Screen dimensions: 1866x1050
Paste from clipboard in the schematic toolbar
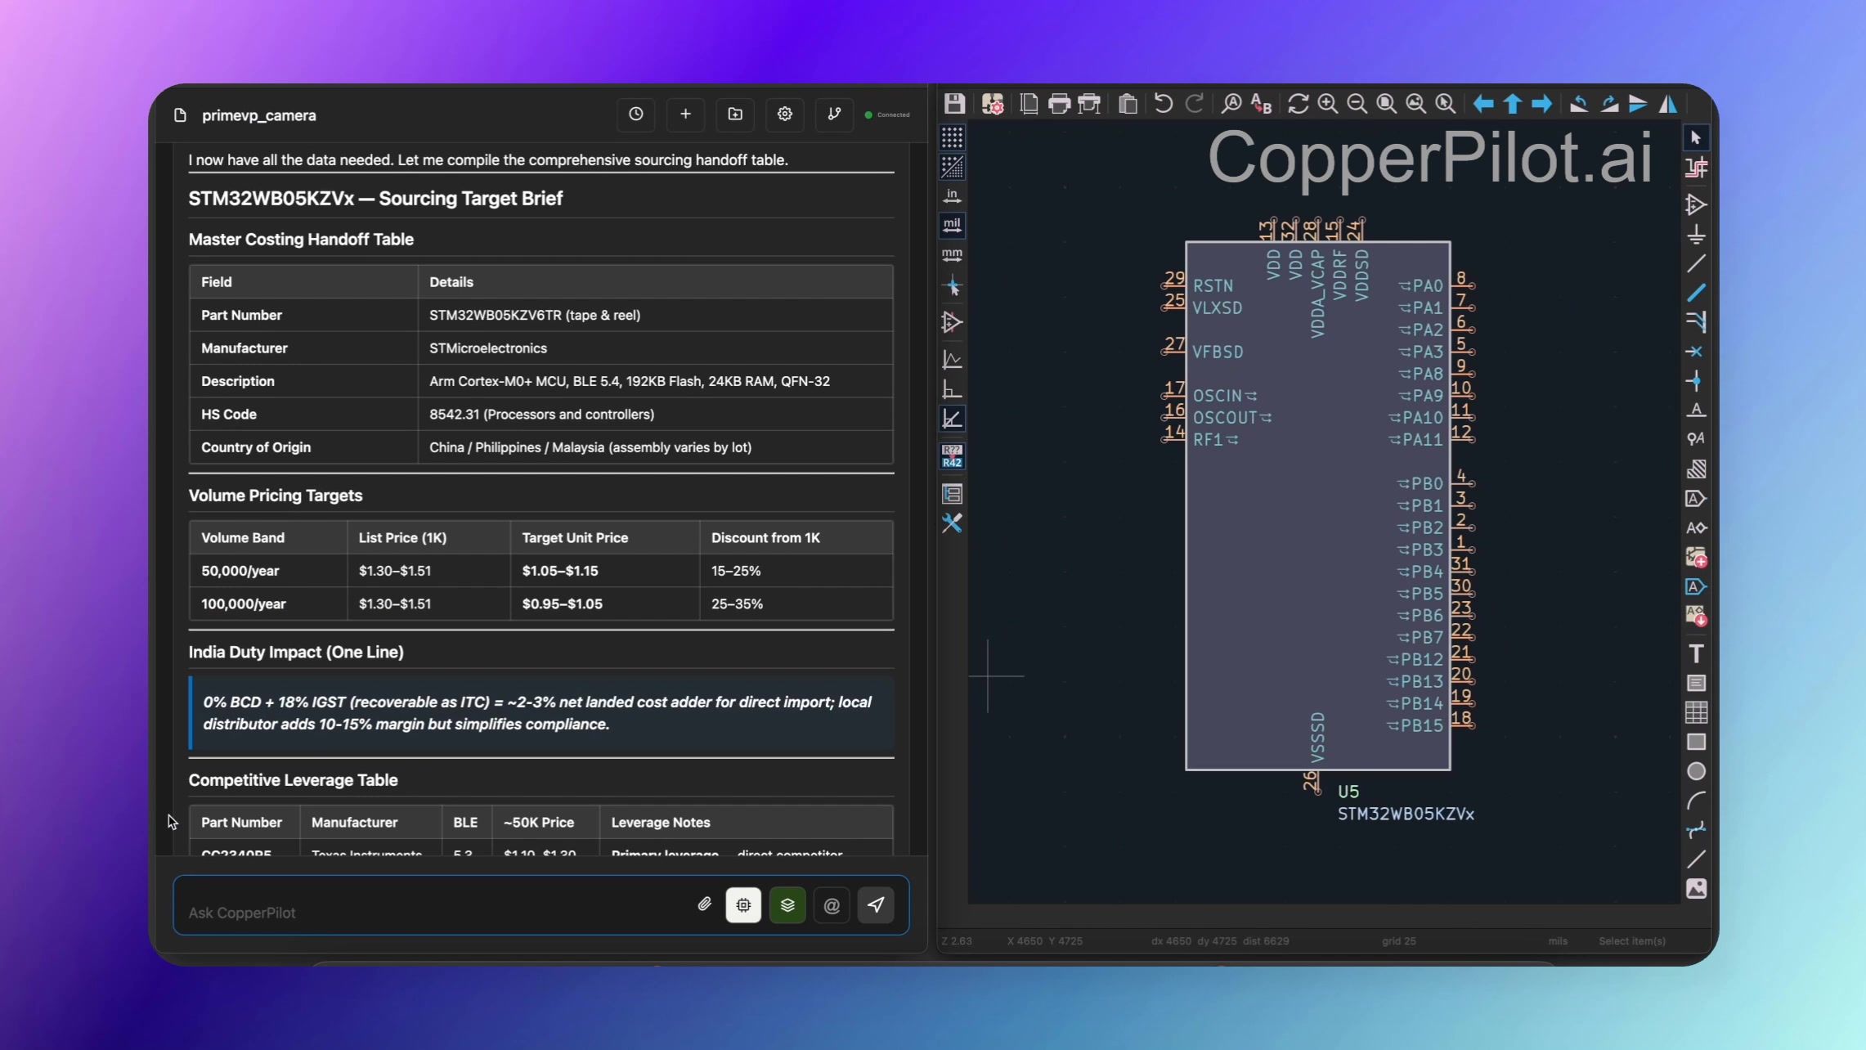tap(1128, 104)
